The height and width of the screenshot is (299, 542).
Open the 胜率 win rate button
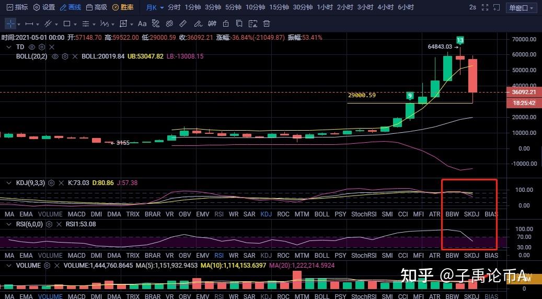pyautogui.click(x=123, y=7)
